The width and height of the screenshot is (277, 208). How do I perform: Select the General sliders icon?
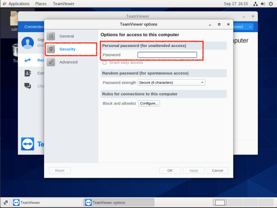click(51, 36)
